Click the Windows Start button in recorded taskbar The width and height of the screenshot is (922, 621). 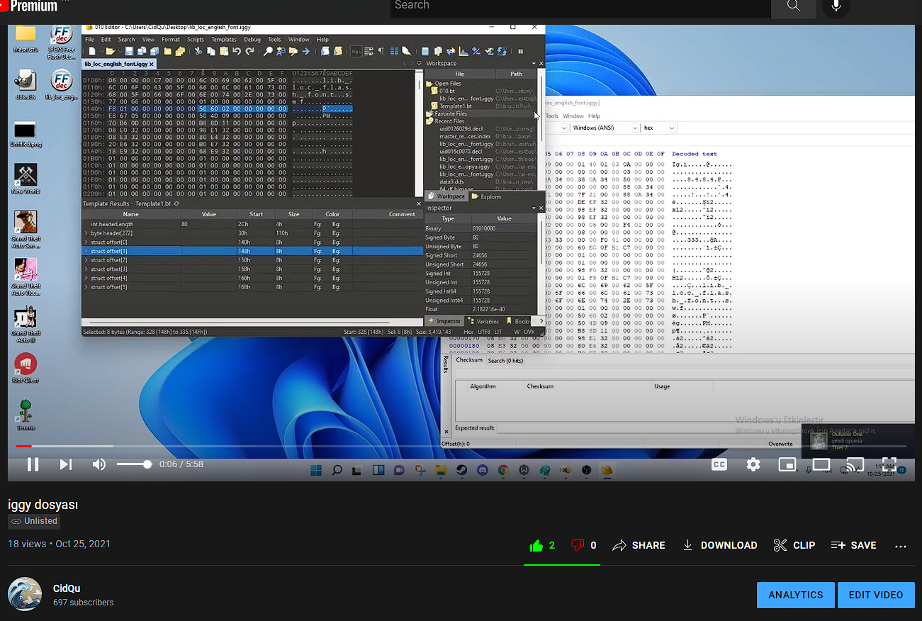click(315, 470)
